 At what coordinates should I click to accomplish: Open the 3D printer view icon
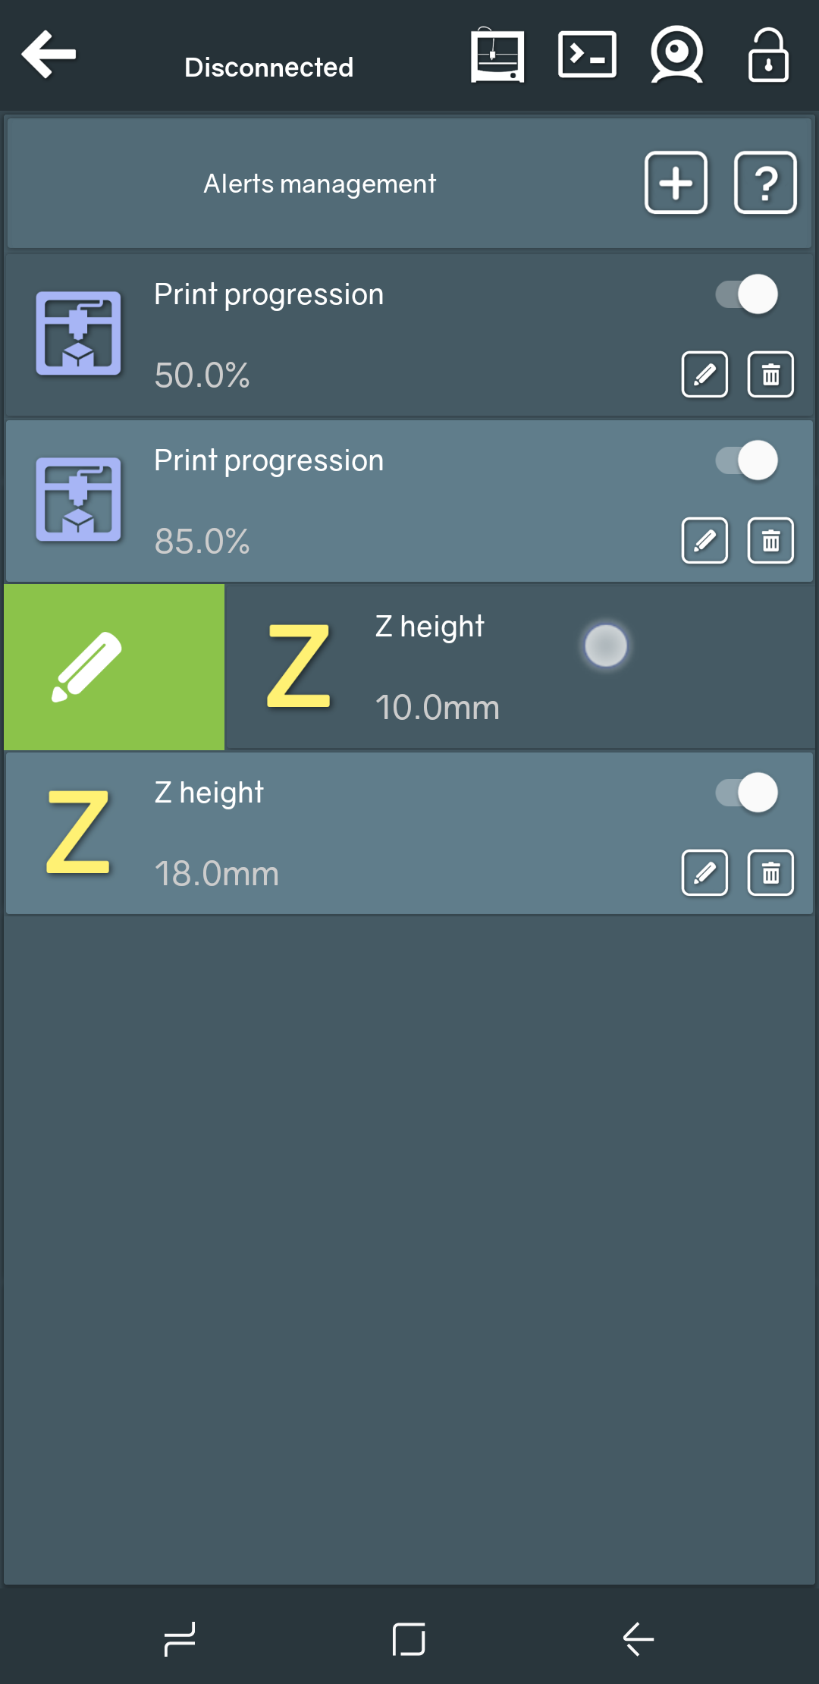[497, 55]
